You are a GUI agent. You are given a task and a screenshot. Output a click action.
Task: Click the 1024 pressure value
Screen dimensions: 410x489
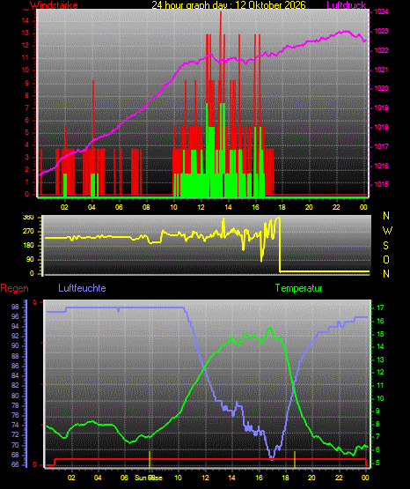pyautogui.click(x=381, y=12)
